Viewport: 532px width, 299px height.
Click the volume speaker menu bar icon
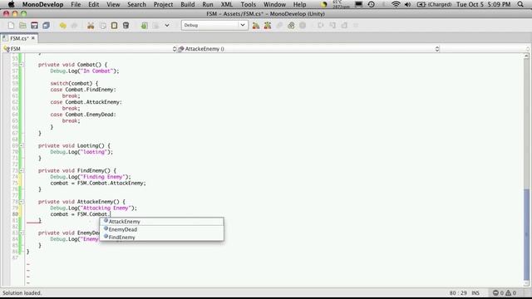tap(408, 4)
